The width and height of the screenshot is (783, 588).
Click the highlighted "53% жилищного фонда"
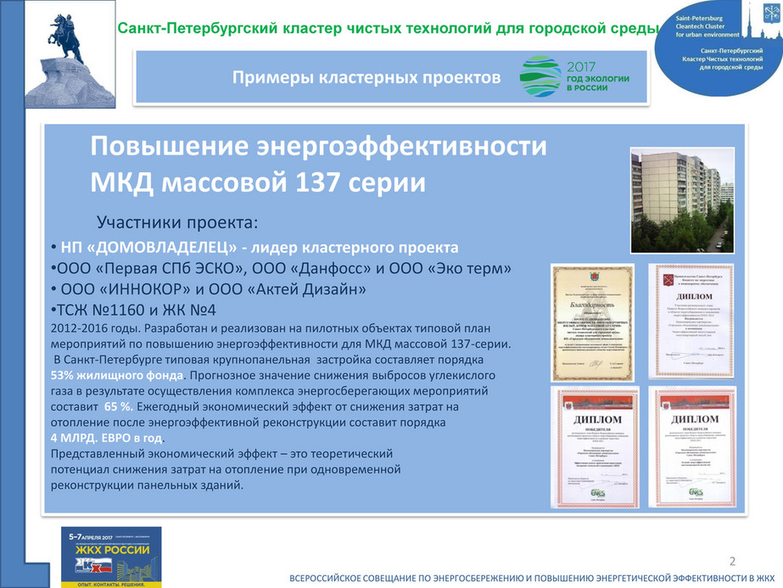[x=117, y=376]
